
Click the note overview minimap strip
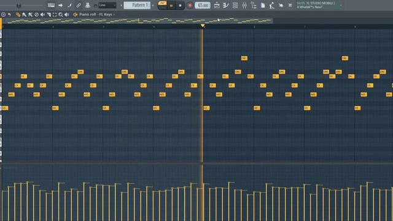[138, 20]
